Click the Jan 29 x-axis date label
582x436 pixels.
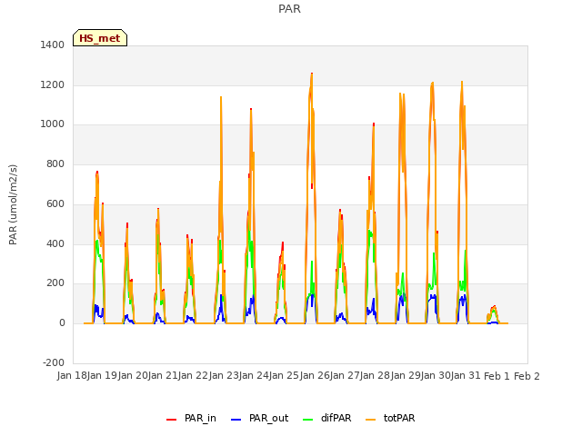click(406, 376)
